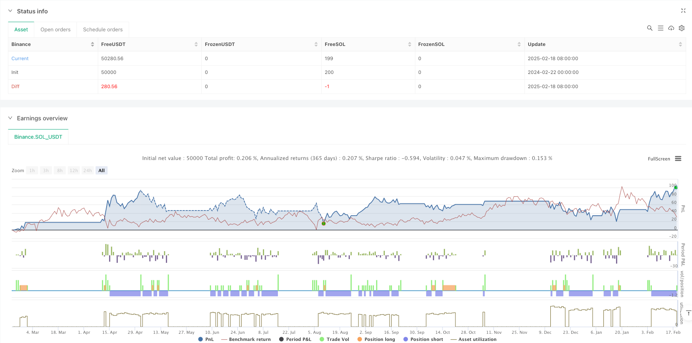Toggle the Period P&L legend series
692x343 pixels.
(x=295, y=339)
